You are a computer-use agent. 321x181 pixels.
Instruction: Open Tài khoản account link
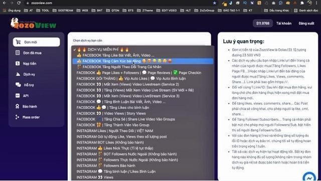pyautogui.click(x=284, y=24)
